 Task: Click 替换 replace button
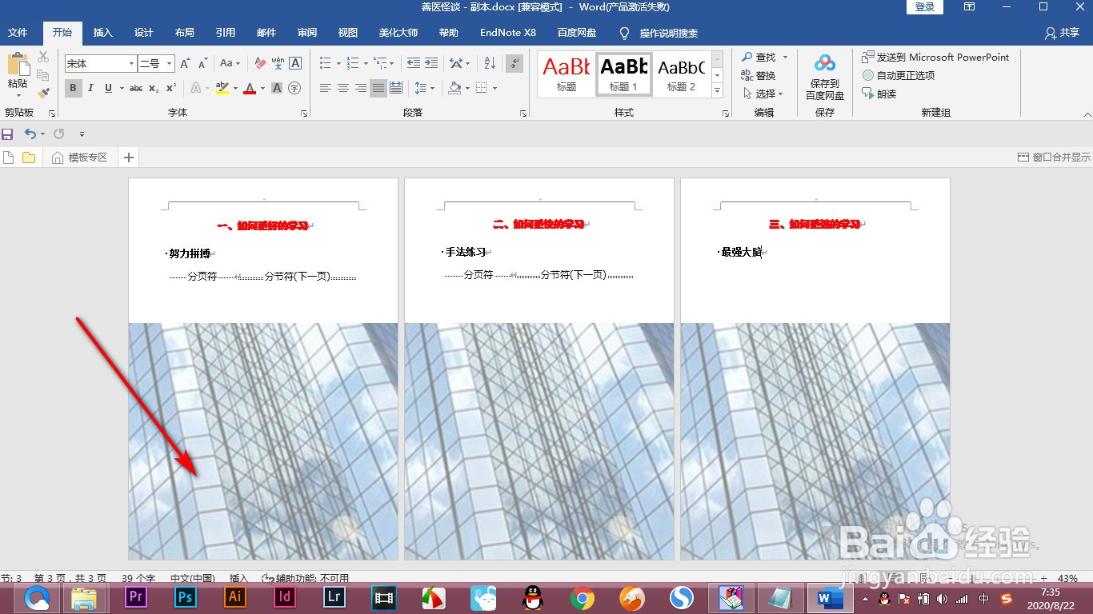(x=759, y=75)
